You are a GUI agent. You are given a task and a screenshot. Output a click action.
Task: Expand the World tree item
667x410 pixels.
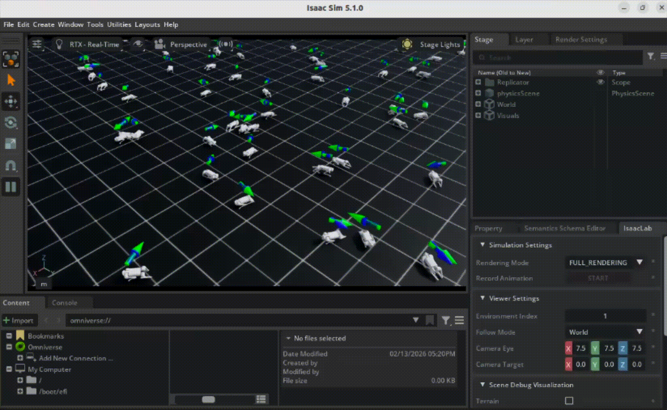[477, 104]
